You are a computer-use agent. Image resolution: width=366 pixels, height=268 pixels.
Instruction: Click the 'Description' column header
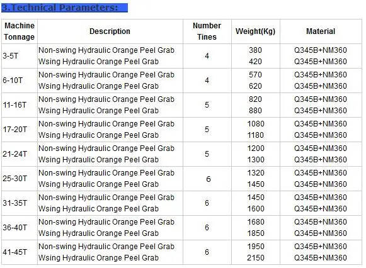point(110,31)
